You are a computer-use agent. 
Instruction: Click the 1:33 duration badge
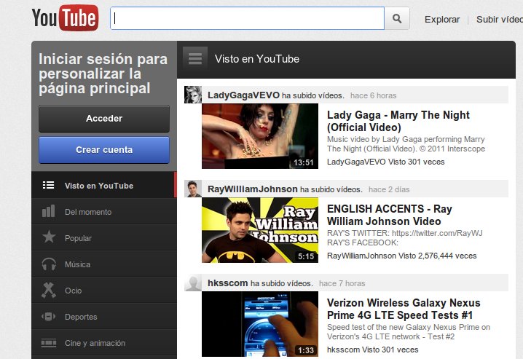tap(306, 351)
